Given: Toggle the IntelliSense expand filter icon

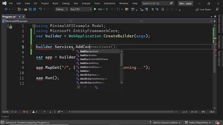Looking at the screenshot, I should 78,87.
